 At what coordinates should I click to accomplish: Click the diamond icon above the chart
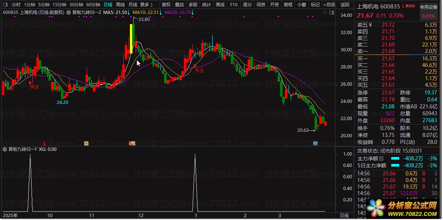(325, 13)
